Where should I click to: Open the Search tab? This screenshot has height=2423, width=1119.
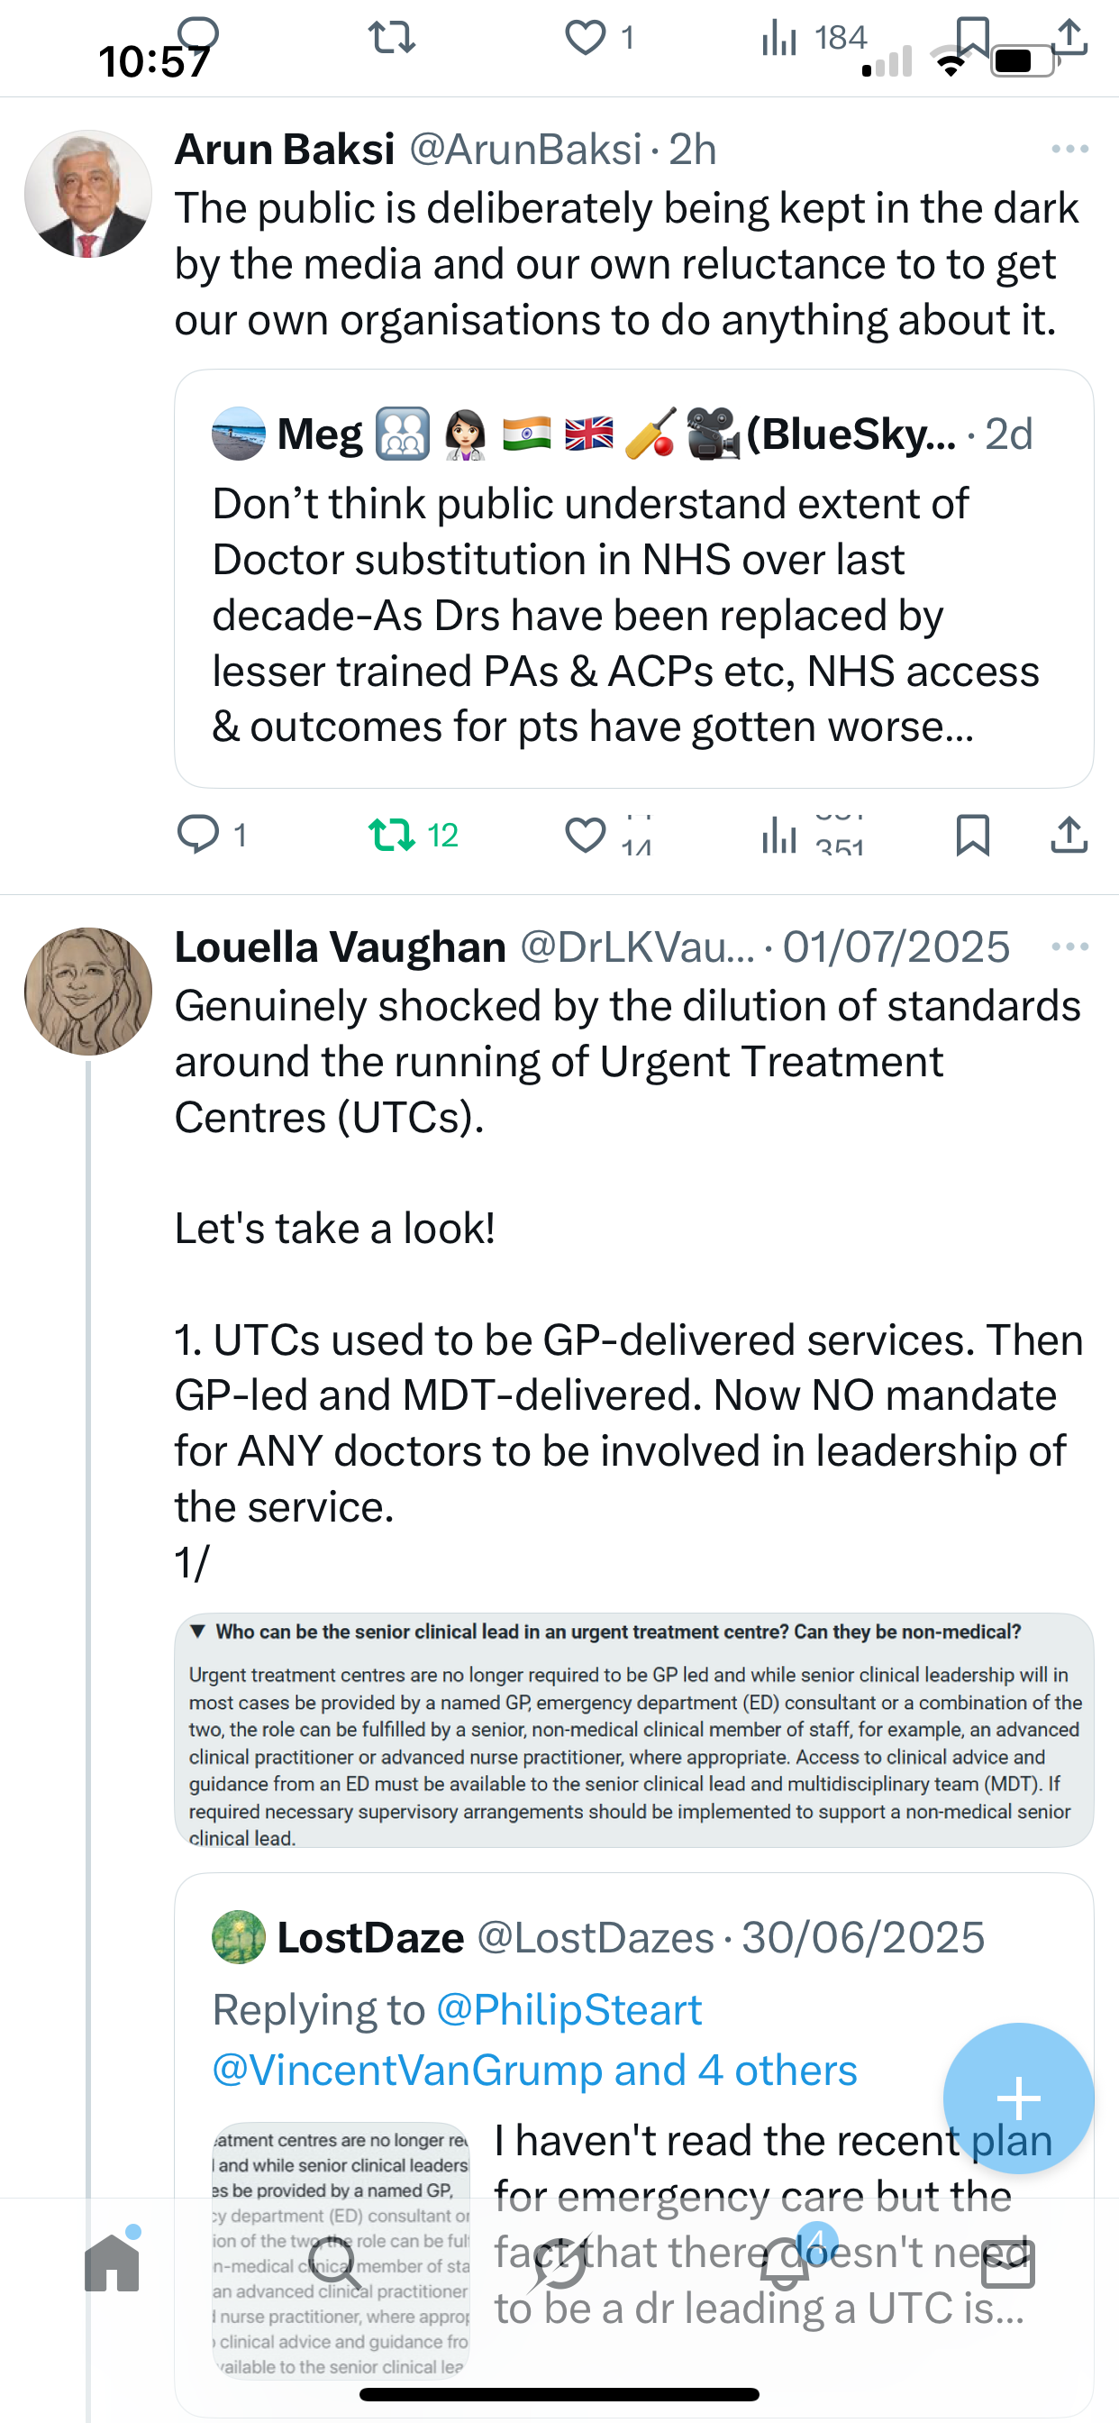[334, 2263]
